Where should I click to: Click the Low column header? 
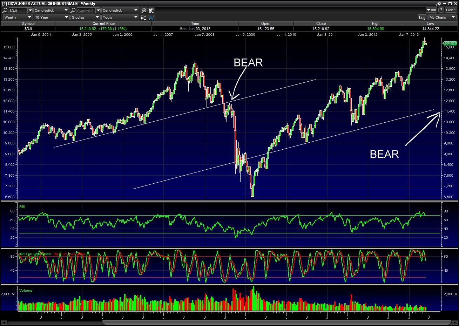(430, 23)
